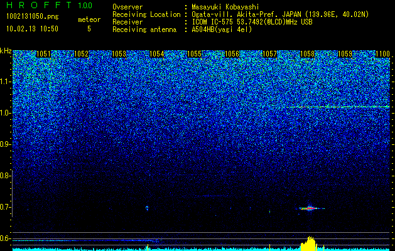Select the A504HB(yagi 4el) antenna text
Screen dimensions: 395x251
pos(222,29)
